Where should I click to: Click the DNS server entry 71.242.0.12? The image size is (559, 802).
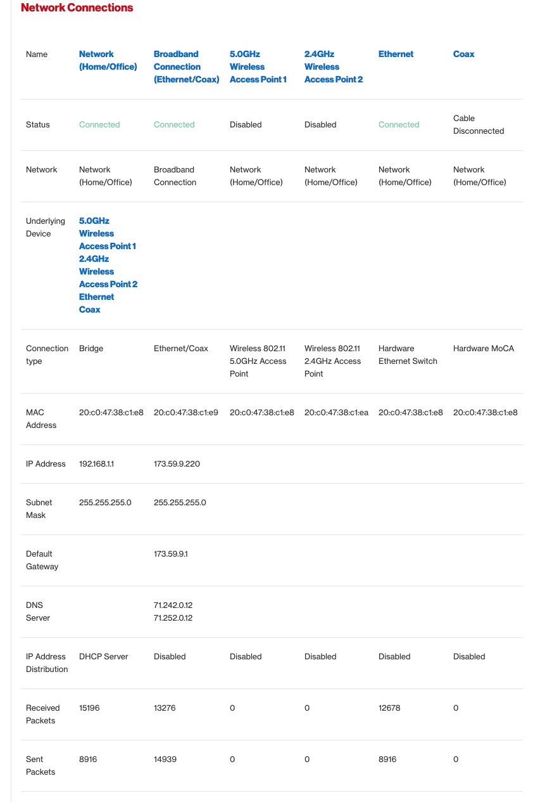pos(173,605)
